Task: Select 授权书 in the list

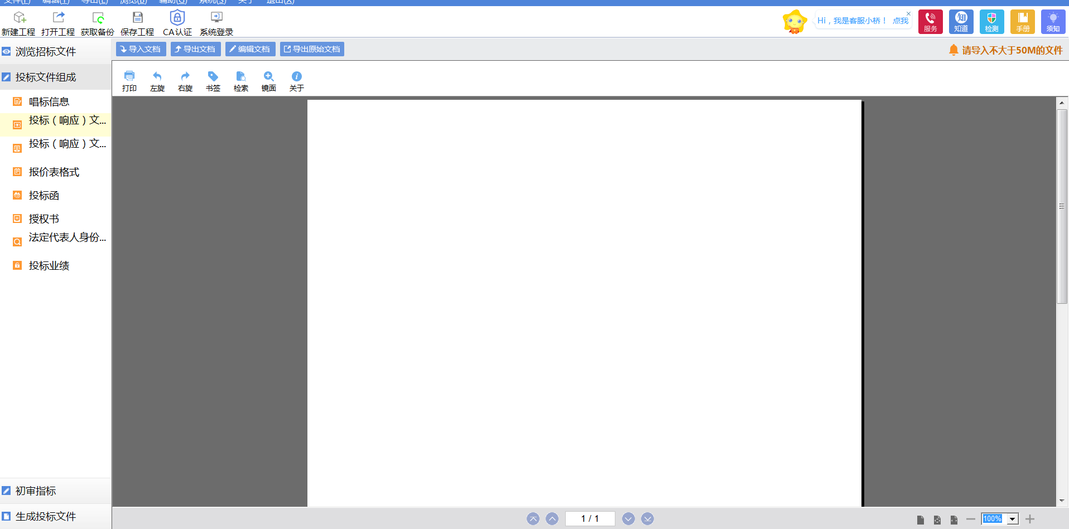Action: [56, 219]
